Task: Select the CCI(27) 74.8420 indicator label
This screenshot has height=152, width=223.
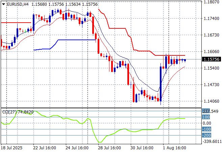Action: point(18,112)
